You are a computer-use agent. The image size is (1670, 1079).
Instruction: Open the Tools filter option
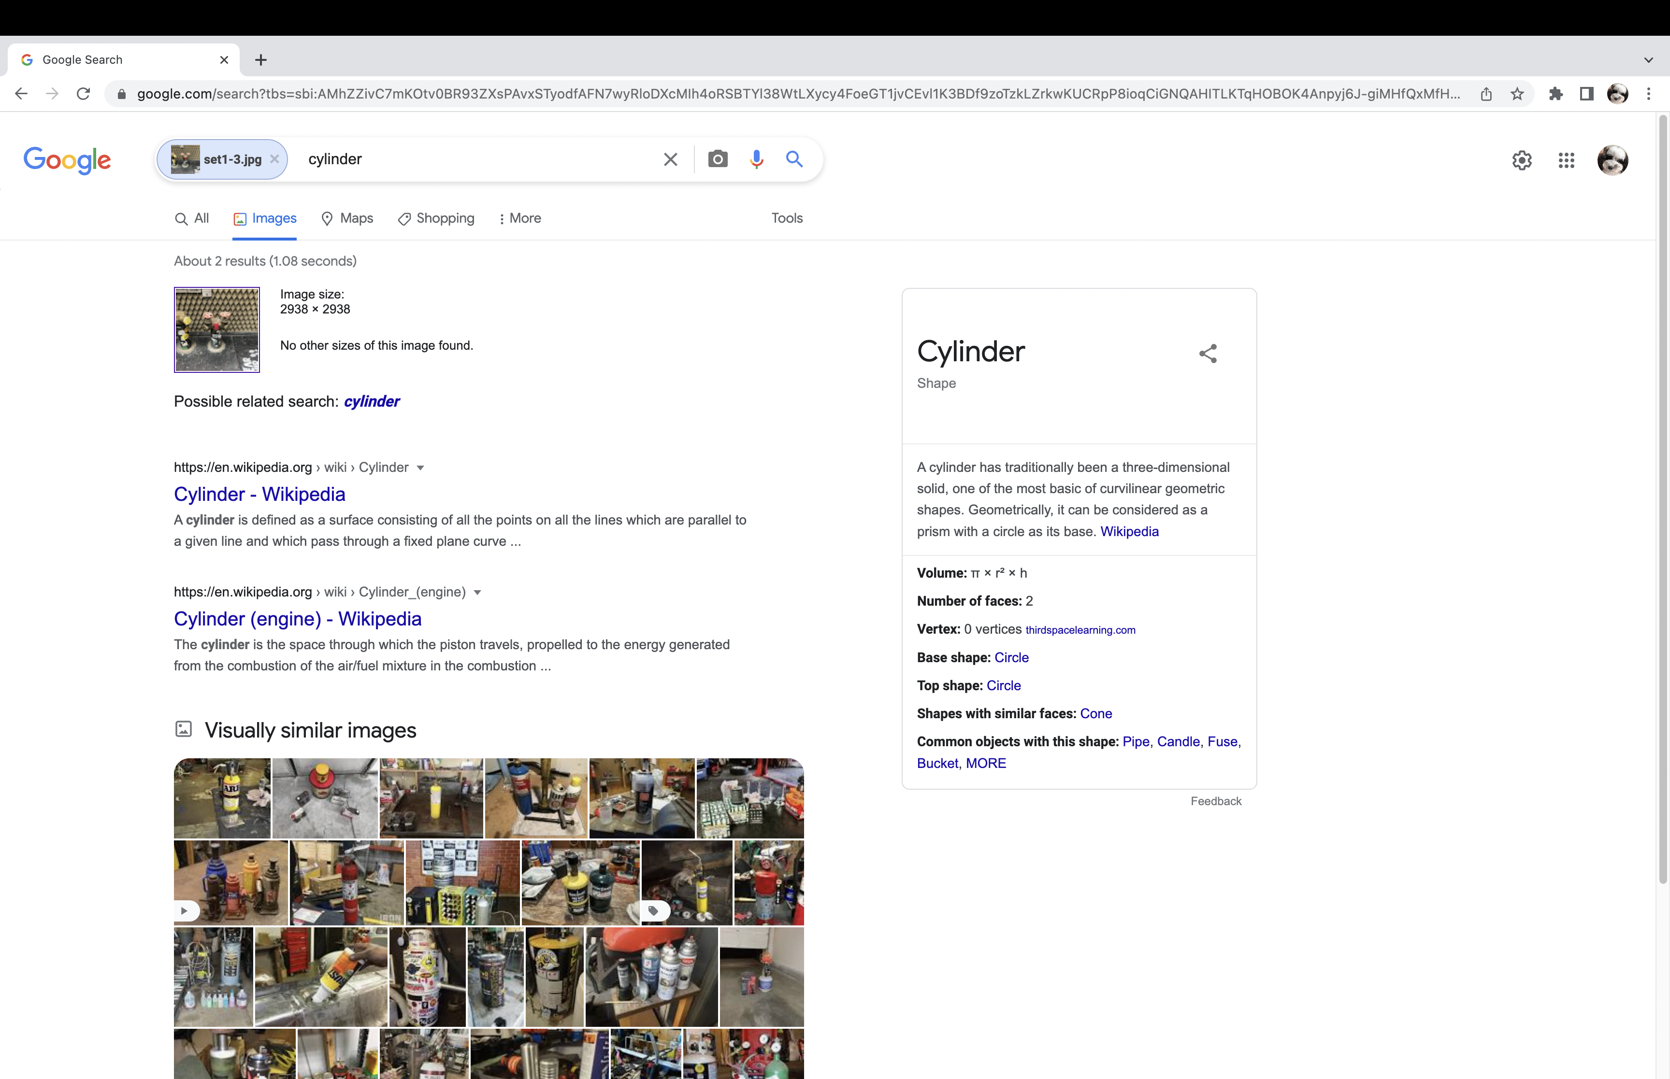point(786,219)
